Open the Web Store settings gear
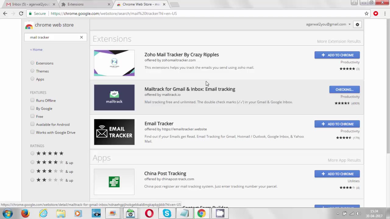 point(357,24)
